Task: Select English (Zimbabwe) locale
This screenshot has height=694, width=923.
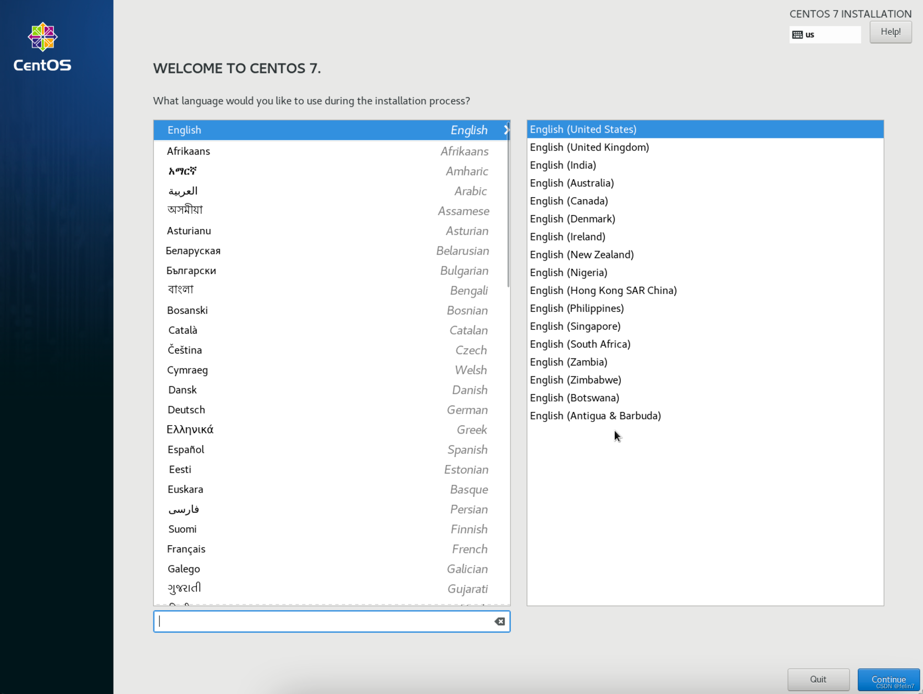Action: pos(705,380)
